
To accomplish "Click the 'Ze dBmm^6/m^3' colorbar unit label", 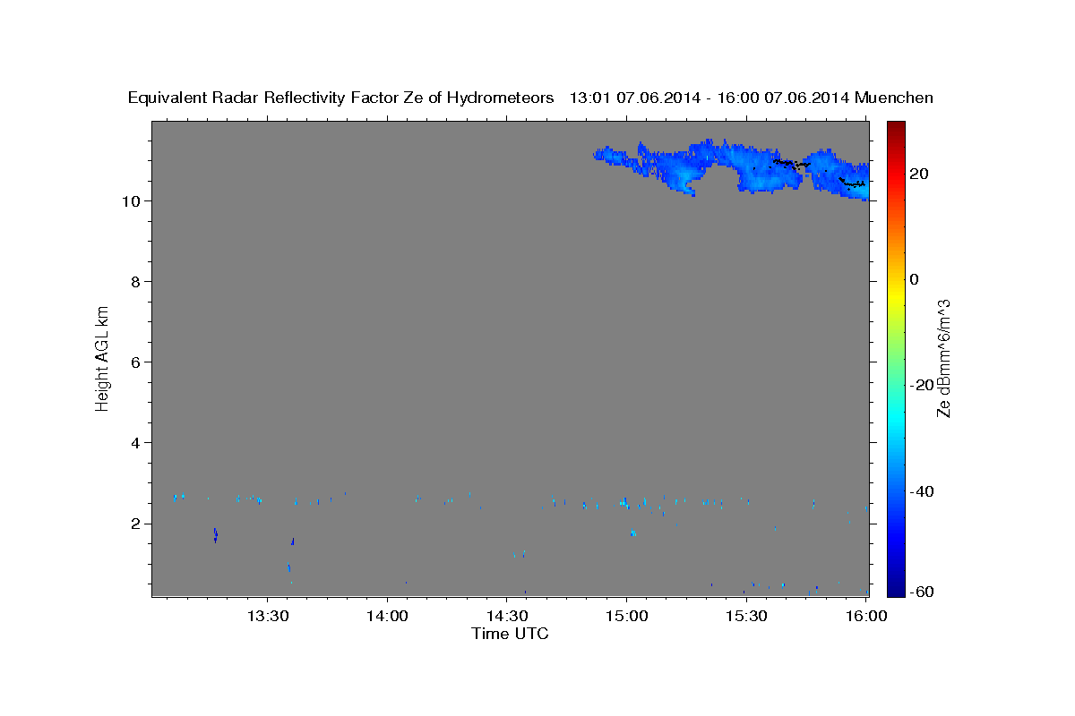I will tap(943, 358).
